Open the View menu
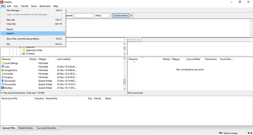This screenshot has width=253, height=135. pyautogui.click(x=16, y=6)
